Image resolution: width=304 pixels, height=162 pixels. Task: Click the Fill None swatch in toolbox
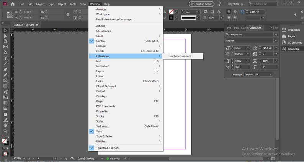(x=4, y=141)
